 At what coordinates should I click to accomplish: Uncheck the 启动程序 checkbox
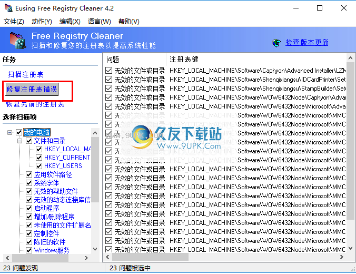pyautogui.click(x=29, y=208)
